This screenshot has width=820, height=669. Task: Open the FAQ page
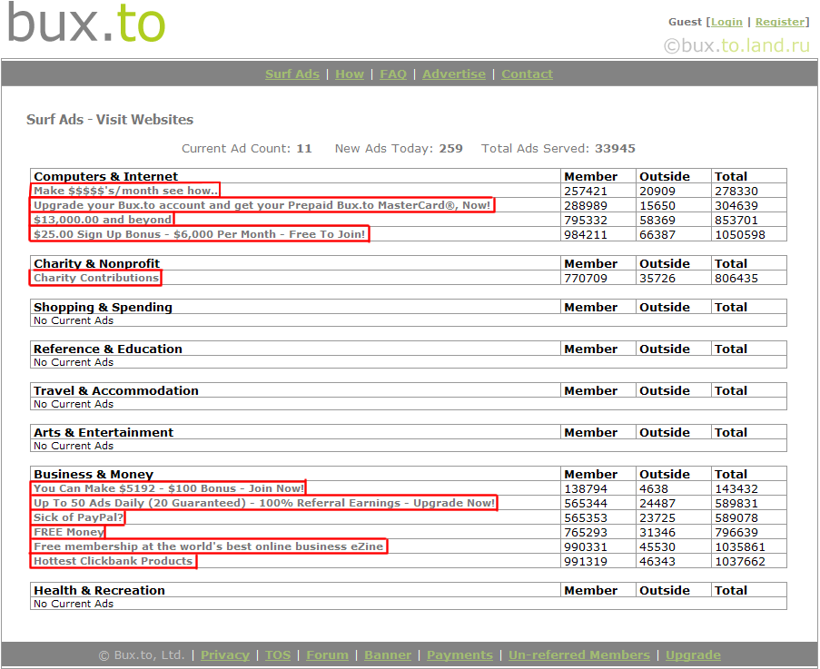click(392, 74)
